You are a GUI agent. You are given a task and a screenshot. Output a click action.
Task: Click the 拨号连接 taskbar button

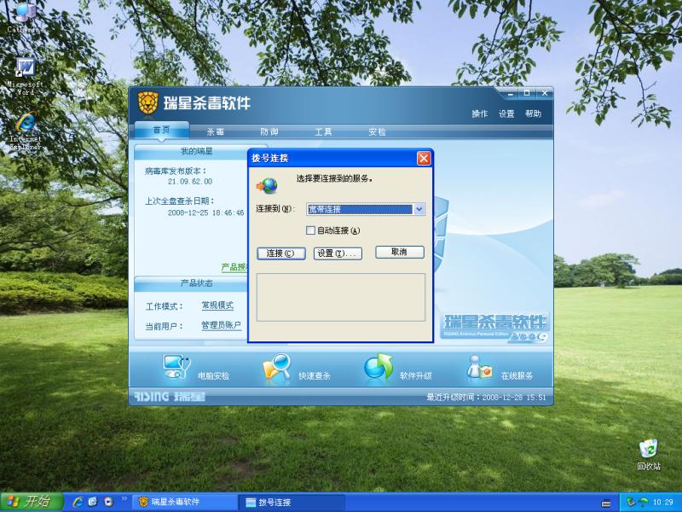[x=292, y=503]
